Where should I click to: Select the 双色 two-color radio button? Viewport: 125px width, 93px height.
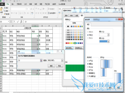click(x=88, y=35)
